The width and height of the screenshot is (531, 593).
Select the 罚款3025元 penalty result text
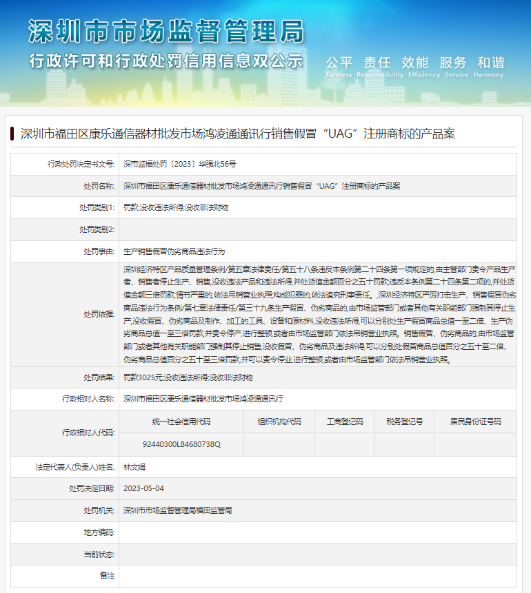tap(188, 377)
